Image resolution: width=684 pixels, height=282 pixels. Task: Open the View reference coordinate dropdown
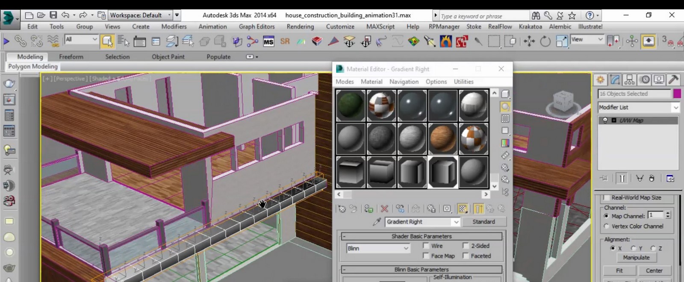click(587, 39)
